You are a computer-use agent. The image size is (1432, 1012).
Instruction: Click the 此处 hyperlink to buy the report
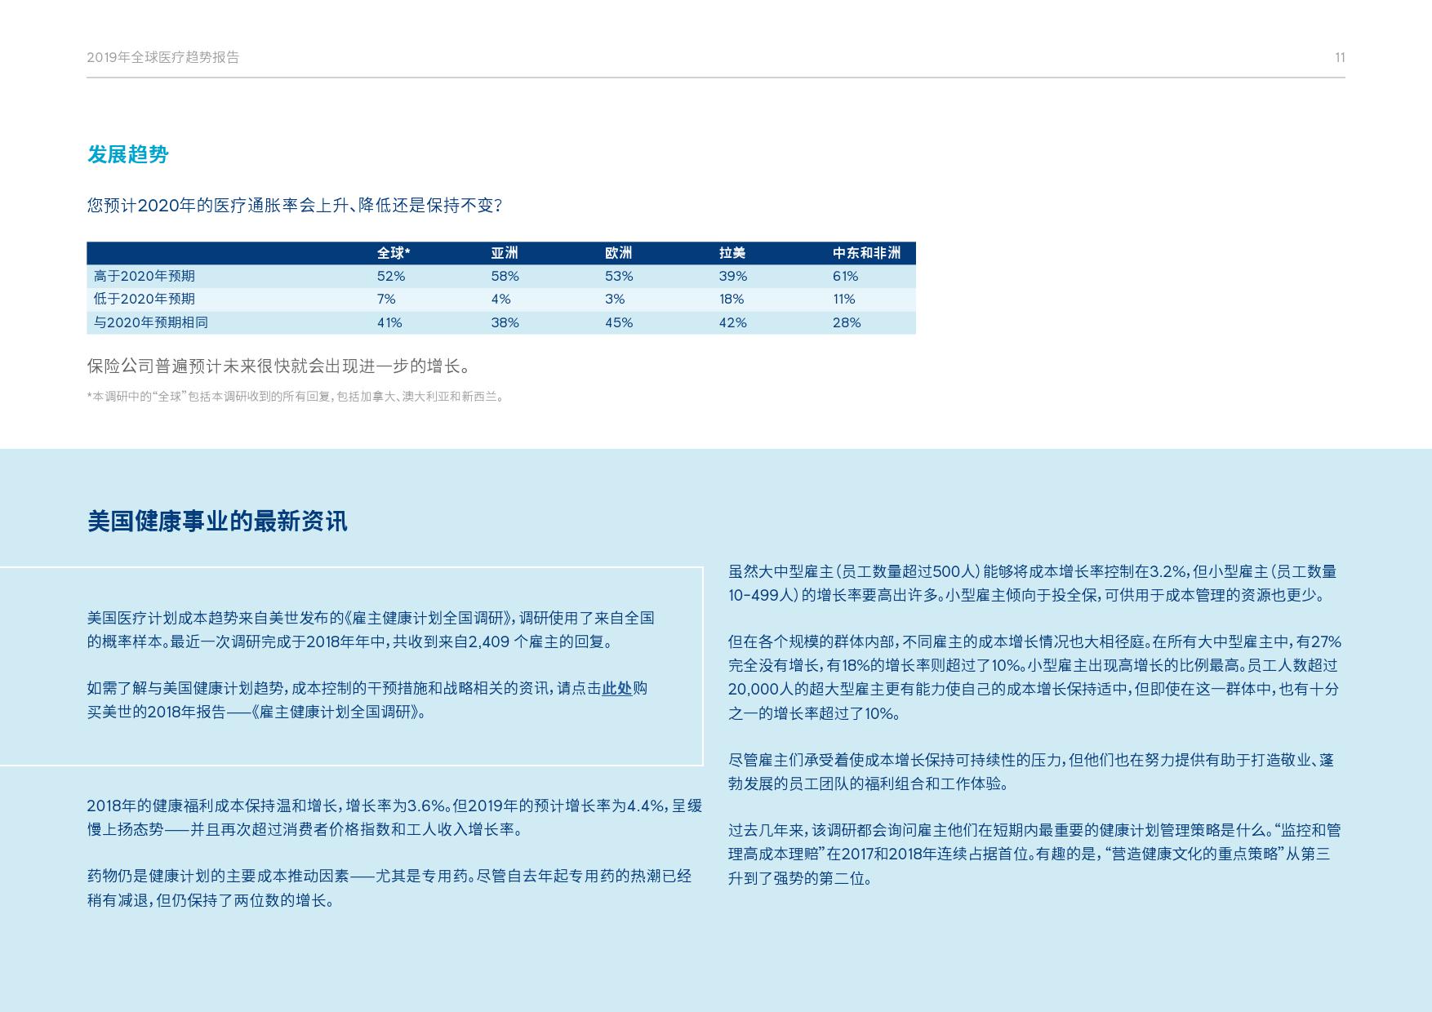click(x=616, y=688)
